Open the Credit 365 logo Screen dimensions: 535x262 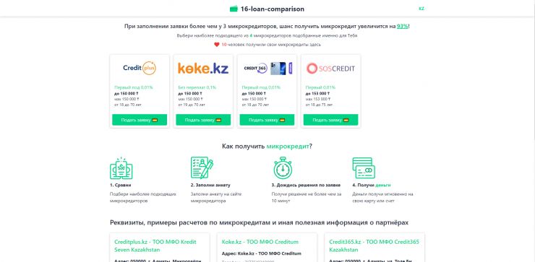(x=267, y=68)
